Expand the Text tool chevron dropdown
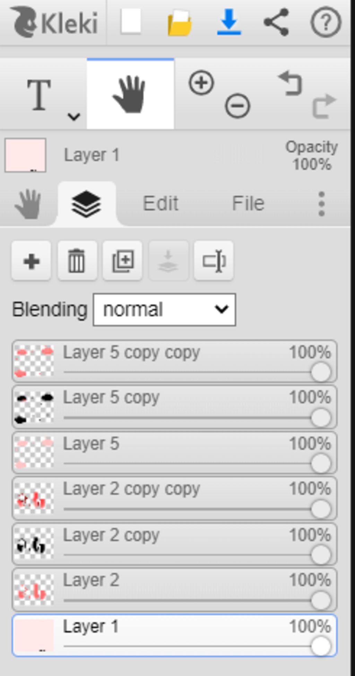355x676 pixels. 74,117
